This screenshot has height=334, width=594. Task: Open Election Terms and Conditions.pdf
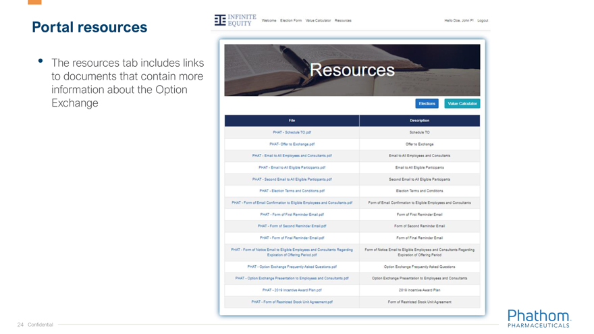coord(292,191)
